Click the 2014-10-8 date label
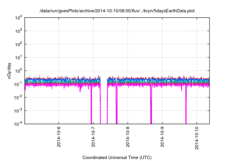231x161 pixels. (128, 137)
